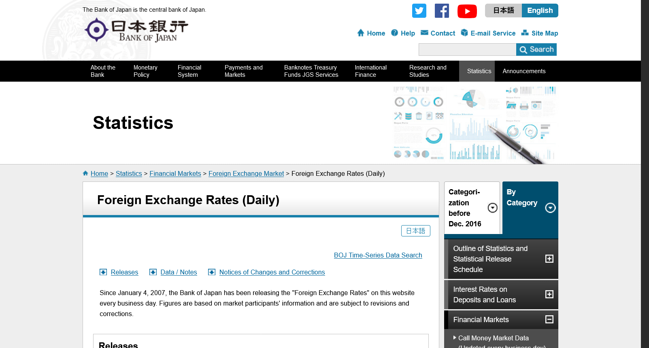Screen dimensions: 649x348
Task: Open the Site Map icon
Action: 525,33
